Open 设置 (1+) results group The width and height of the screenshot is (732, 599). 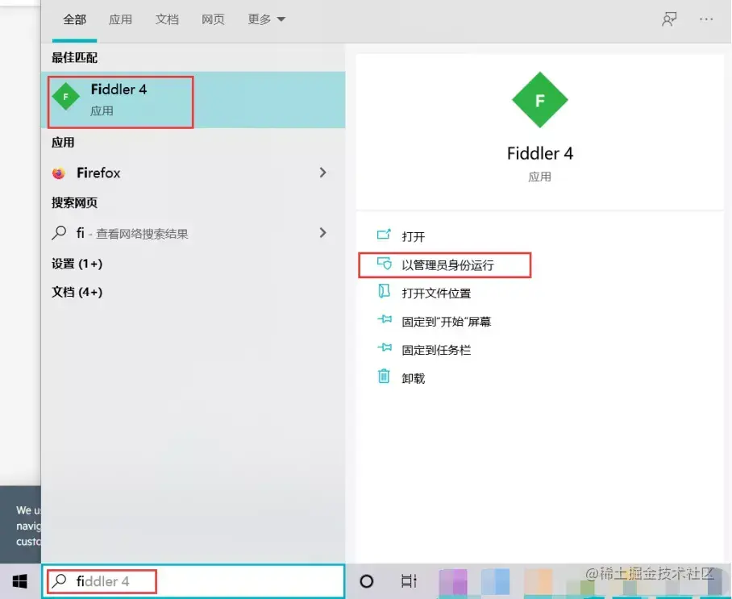pyautogui.click(x=77, y=264)
